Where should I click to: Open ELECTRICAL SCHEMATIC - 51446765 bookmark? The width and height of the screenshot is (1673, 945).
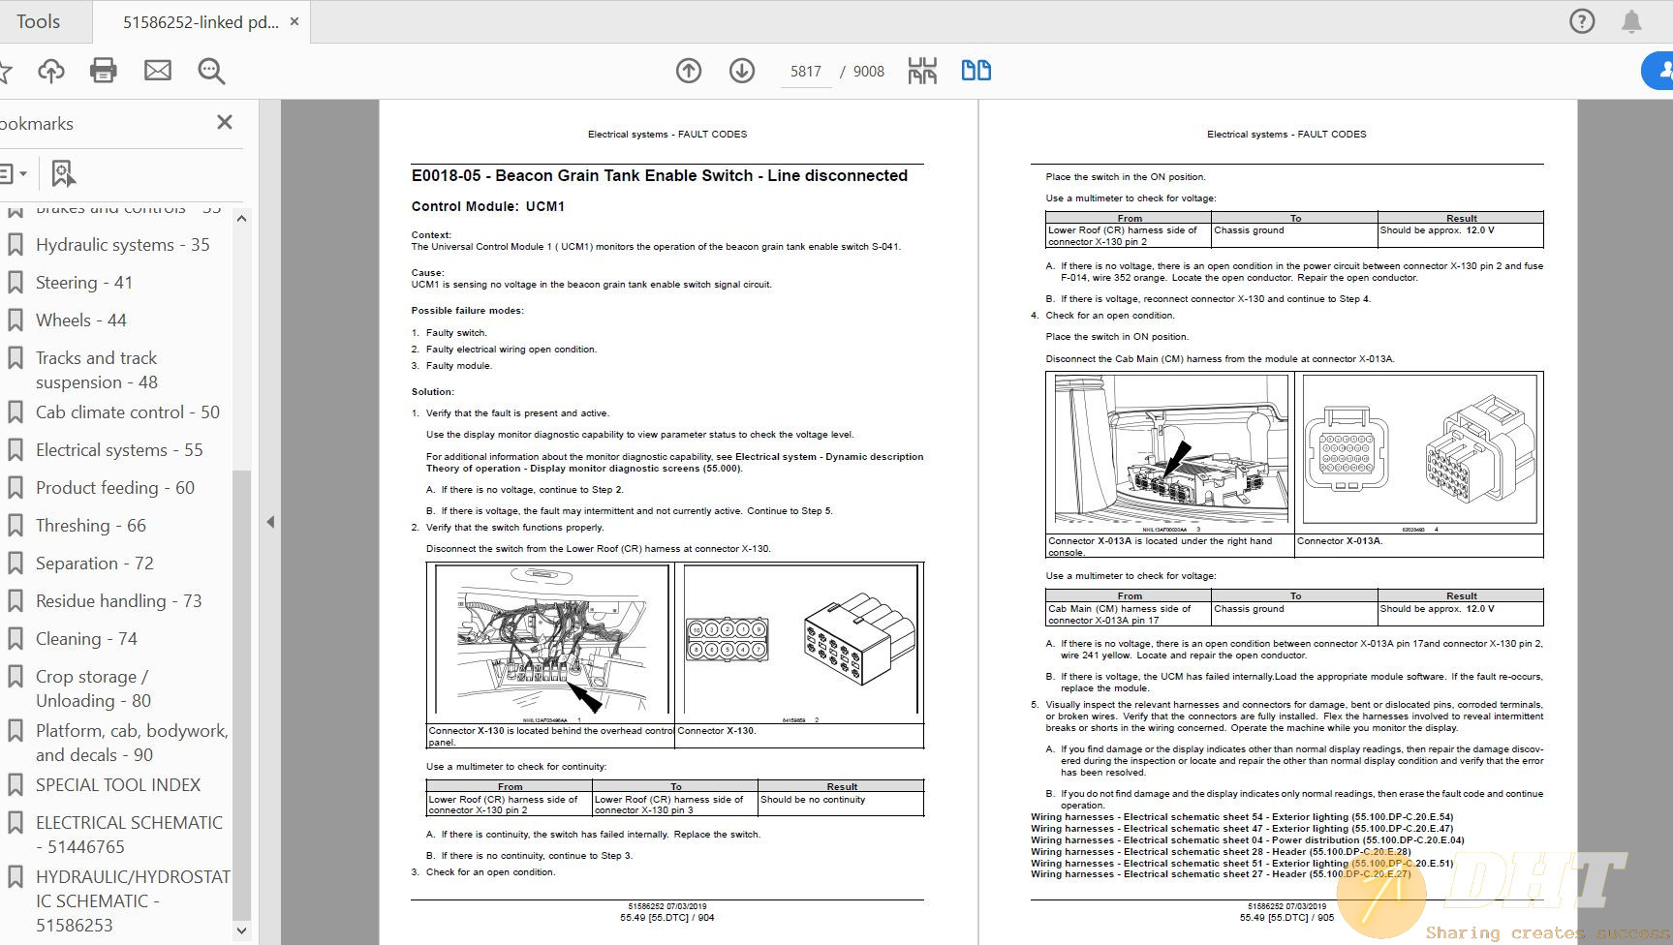click(129, 835)
